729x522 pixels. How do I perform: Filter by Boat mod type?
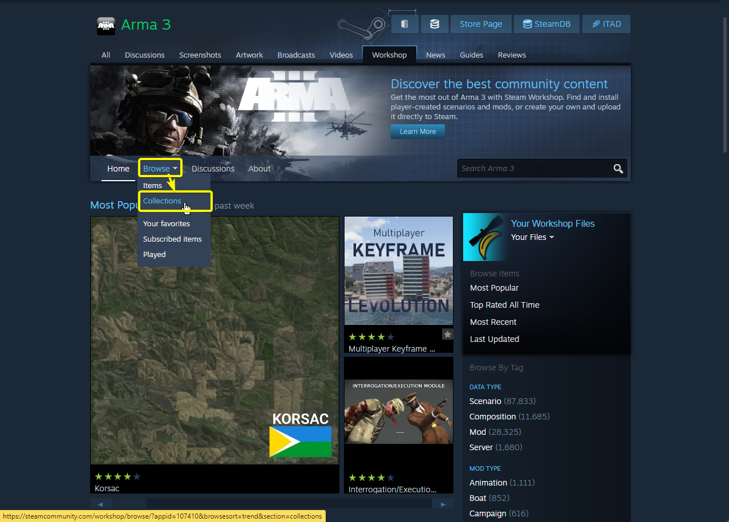(477, 498)
